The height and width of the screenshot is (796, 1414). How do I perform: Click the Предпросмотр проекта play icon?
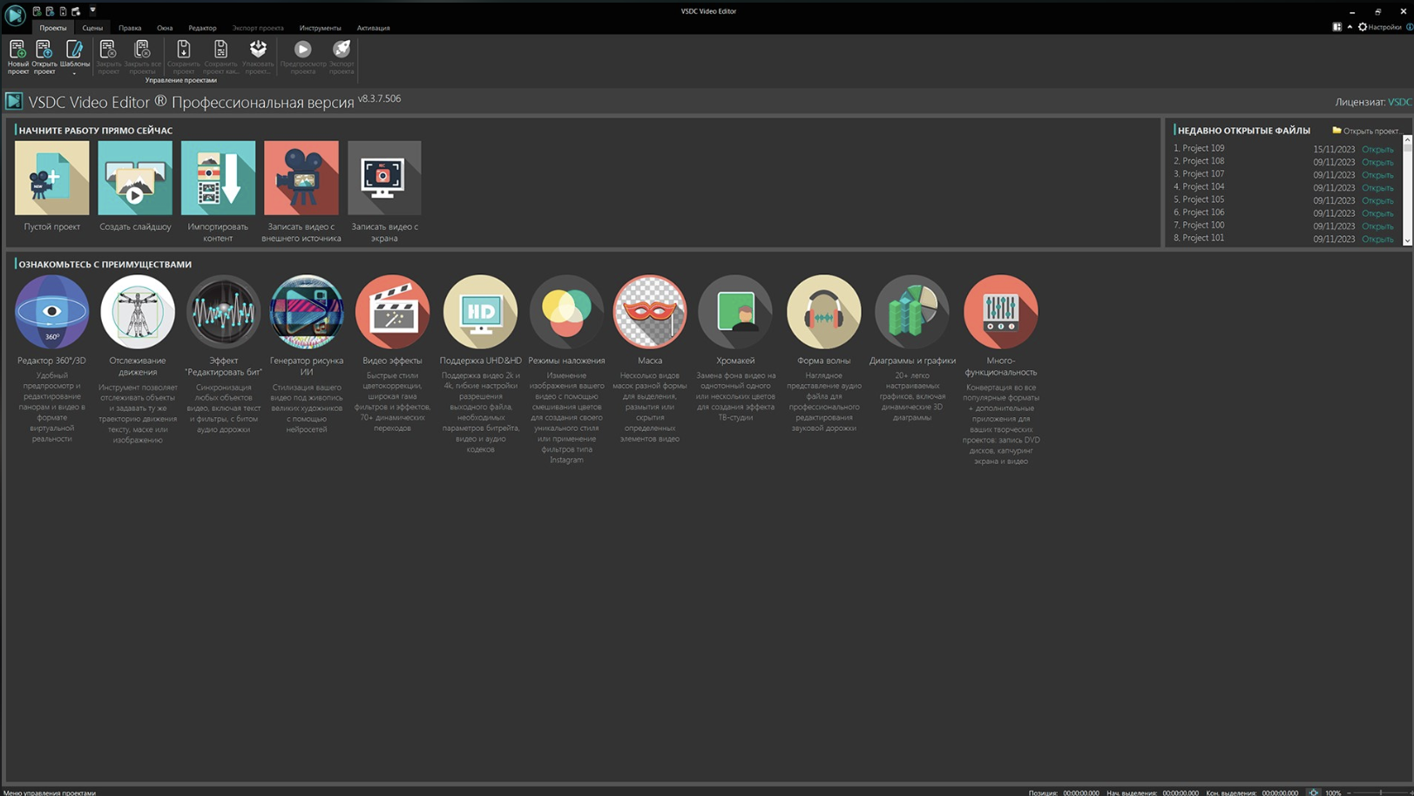pyautogui.click(x=303, y=57)
